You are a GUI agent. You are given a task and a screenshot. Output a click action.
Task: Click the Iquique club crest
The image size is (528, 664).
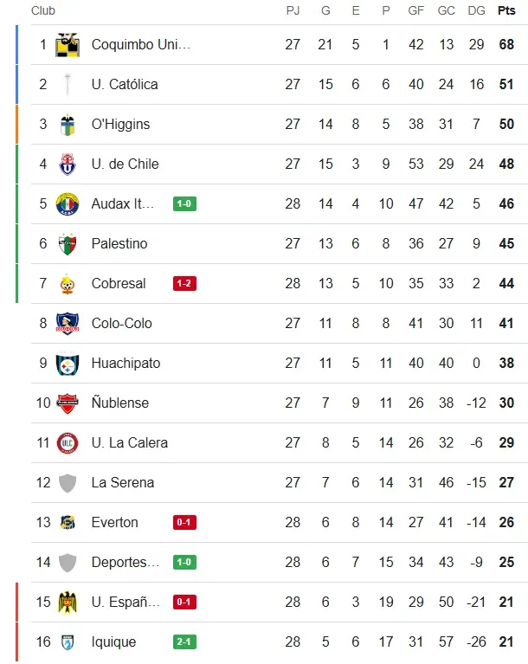tap(68, 642)
